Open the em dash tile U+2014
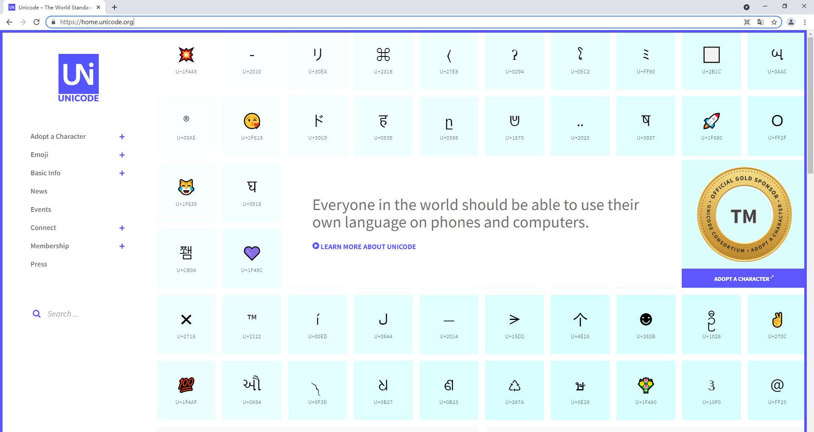 tap(449, 325)
